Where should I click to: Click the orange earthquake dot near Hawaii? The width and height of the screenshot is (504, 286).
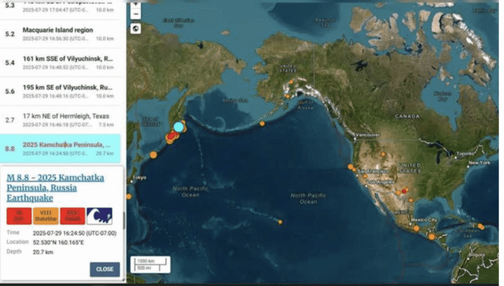(280, 222)
